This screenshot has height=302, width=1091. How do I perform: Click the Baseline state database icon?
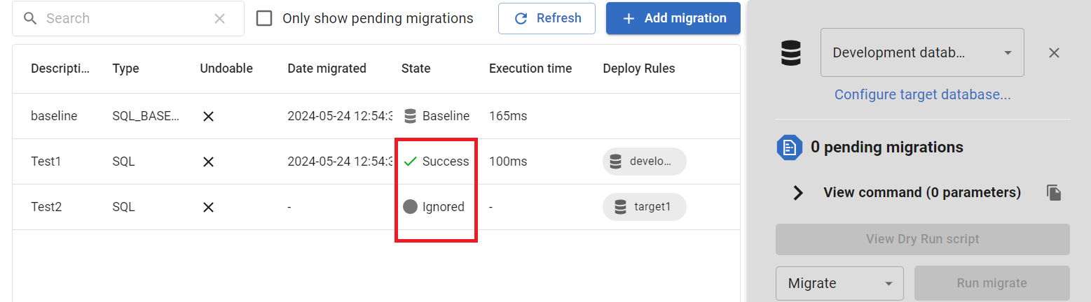[411, 116]
